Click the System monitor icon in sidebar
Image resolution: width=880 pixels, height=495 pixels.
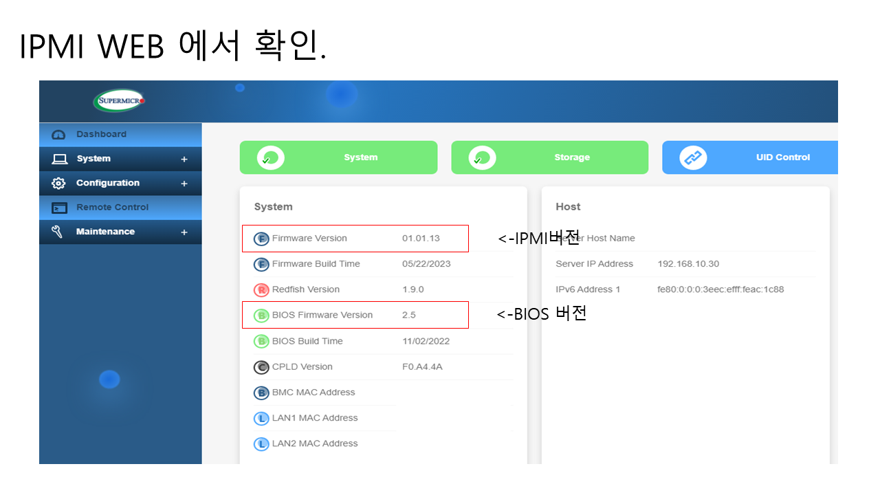60,159
